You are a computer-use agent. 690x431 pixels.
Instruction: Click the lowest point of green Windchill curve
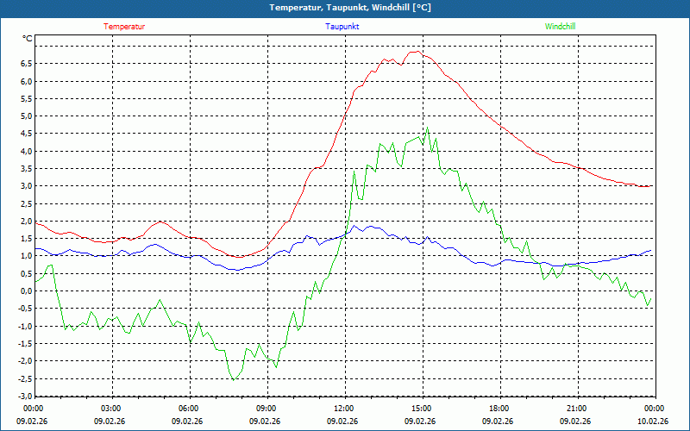[232, 379]
